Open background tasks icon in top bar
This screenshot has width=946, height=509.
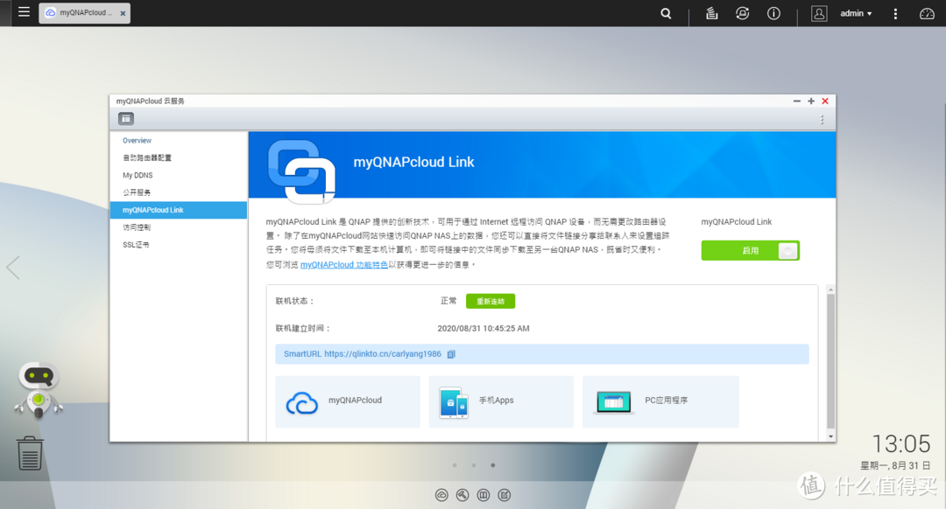(712, 13)
